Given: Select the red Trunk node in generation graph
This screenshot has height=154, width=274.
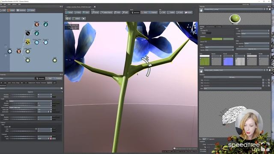Looking at the screenshot, I should pyautogui.click(x=19, y=51).
